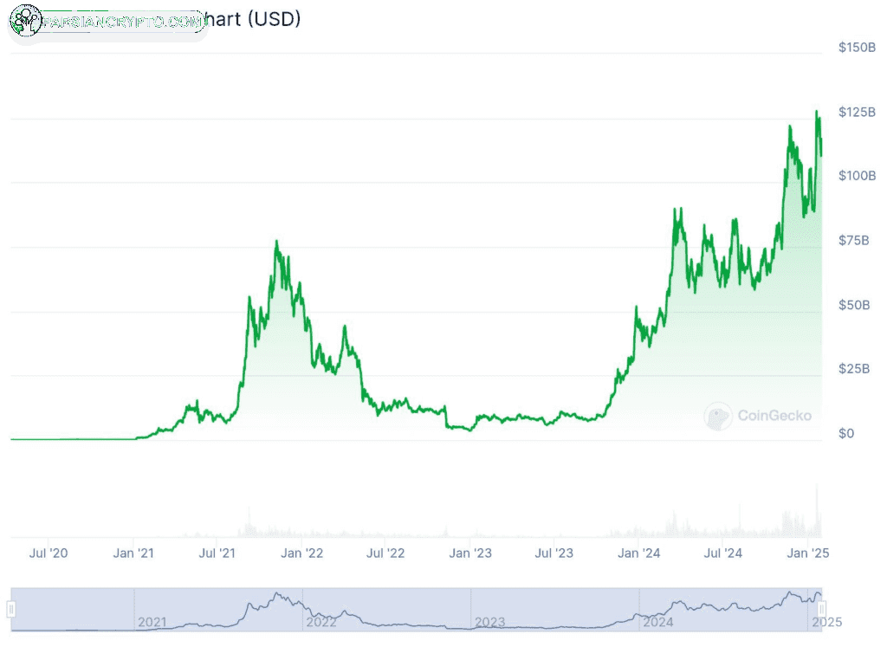Click the $0 y-axis label

(846, 433)
